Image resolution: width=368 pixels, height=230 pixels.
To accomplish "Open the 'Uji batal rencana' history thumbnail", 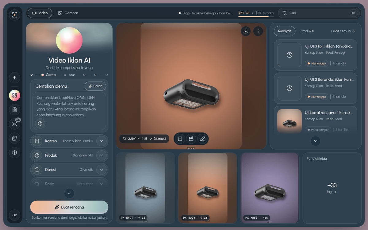I will pos(289,121).
